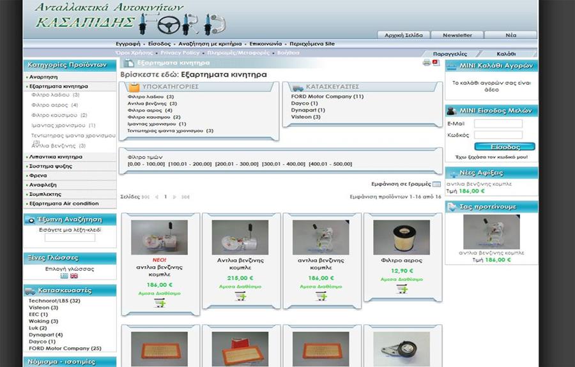Open Εγγραφή in the top menu
Image resolution: width=575 pixels, height=367 pixels.
pyautogui.click(x=128, y=43)
